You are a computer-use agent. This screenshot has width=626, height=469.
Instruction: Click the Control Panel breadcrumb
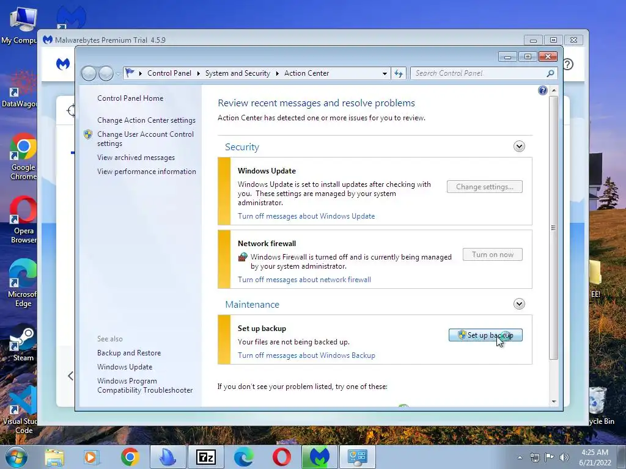tap(169, 73)
